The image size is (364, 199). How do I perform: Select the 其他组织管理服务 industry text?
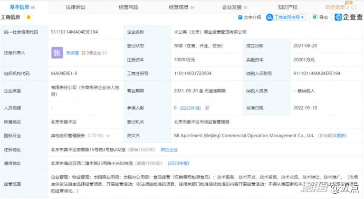(x=68, y=136)
